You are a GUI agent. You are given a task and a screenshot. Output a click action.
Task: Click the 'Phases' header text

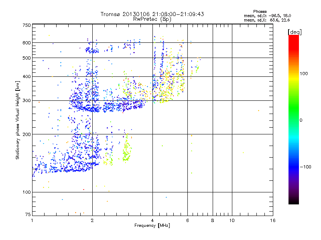[x=260, y=12]
